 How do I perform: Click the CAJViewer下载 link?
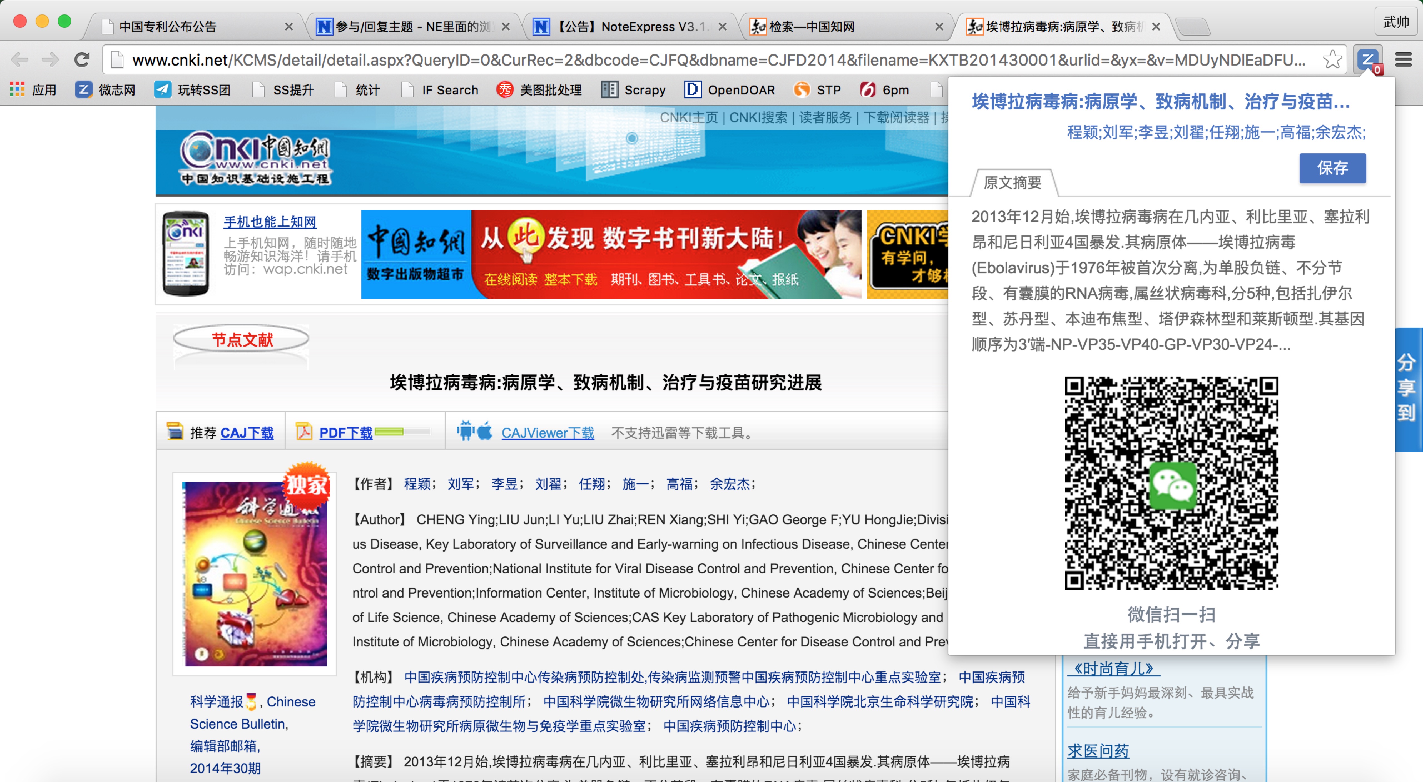[x=548, y=433]
